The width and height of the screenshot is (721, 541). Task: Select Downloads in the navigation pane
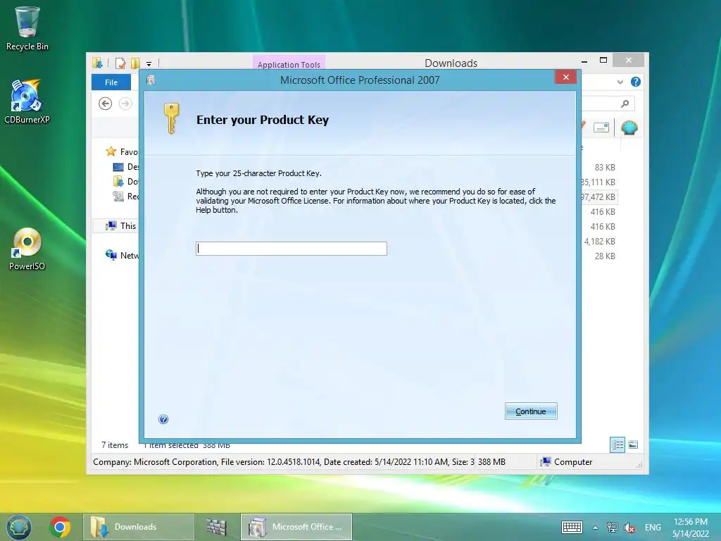(x=125, y=181)
